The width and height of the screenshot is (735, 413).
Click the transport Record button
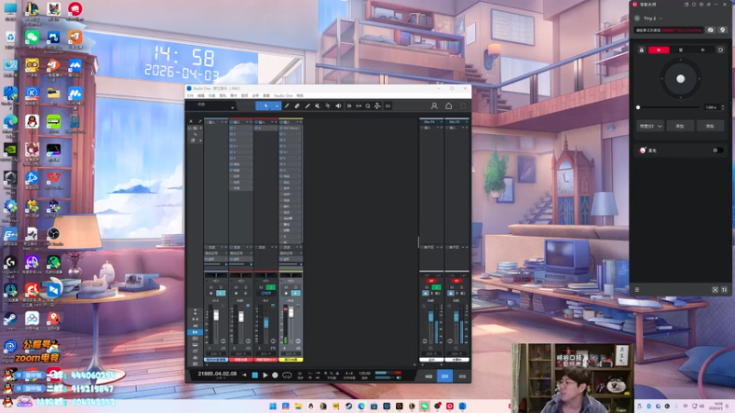(x=275, y=375)
